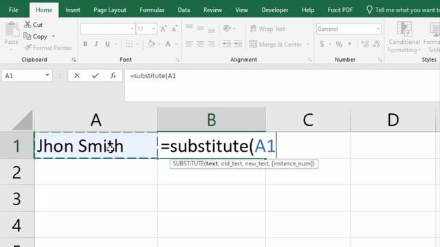This screenshot has height=247, width=440.
Task: Open the Developer tab
Action: tap(275, 10)
